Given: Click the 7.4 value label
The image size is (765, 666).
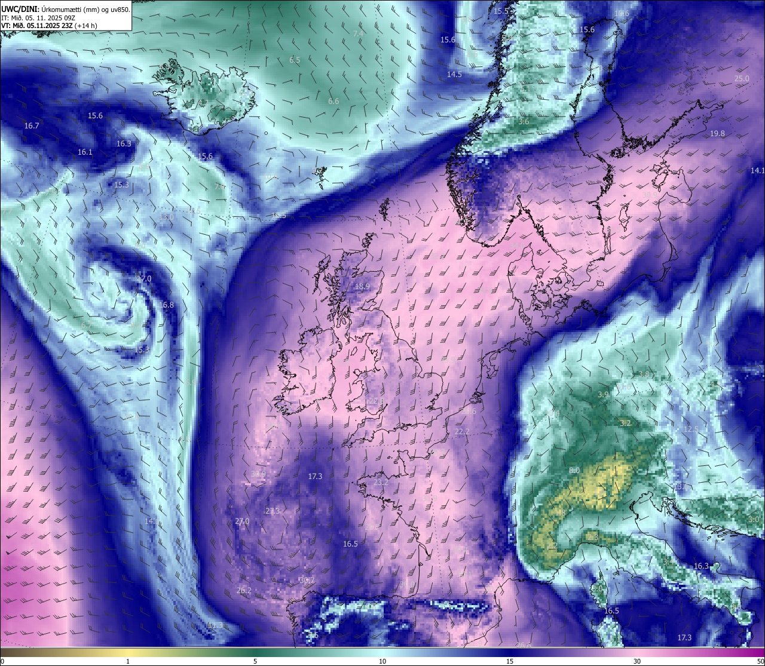Looking at the screenshot, I should [x=358, y=33].
